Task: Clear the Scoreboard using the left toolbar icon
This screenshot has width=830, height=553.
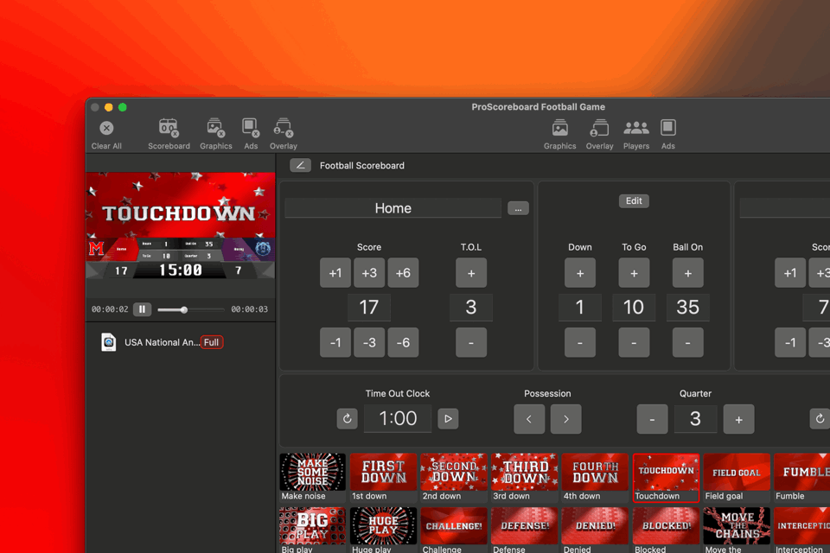Action: (169, 129)
